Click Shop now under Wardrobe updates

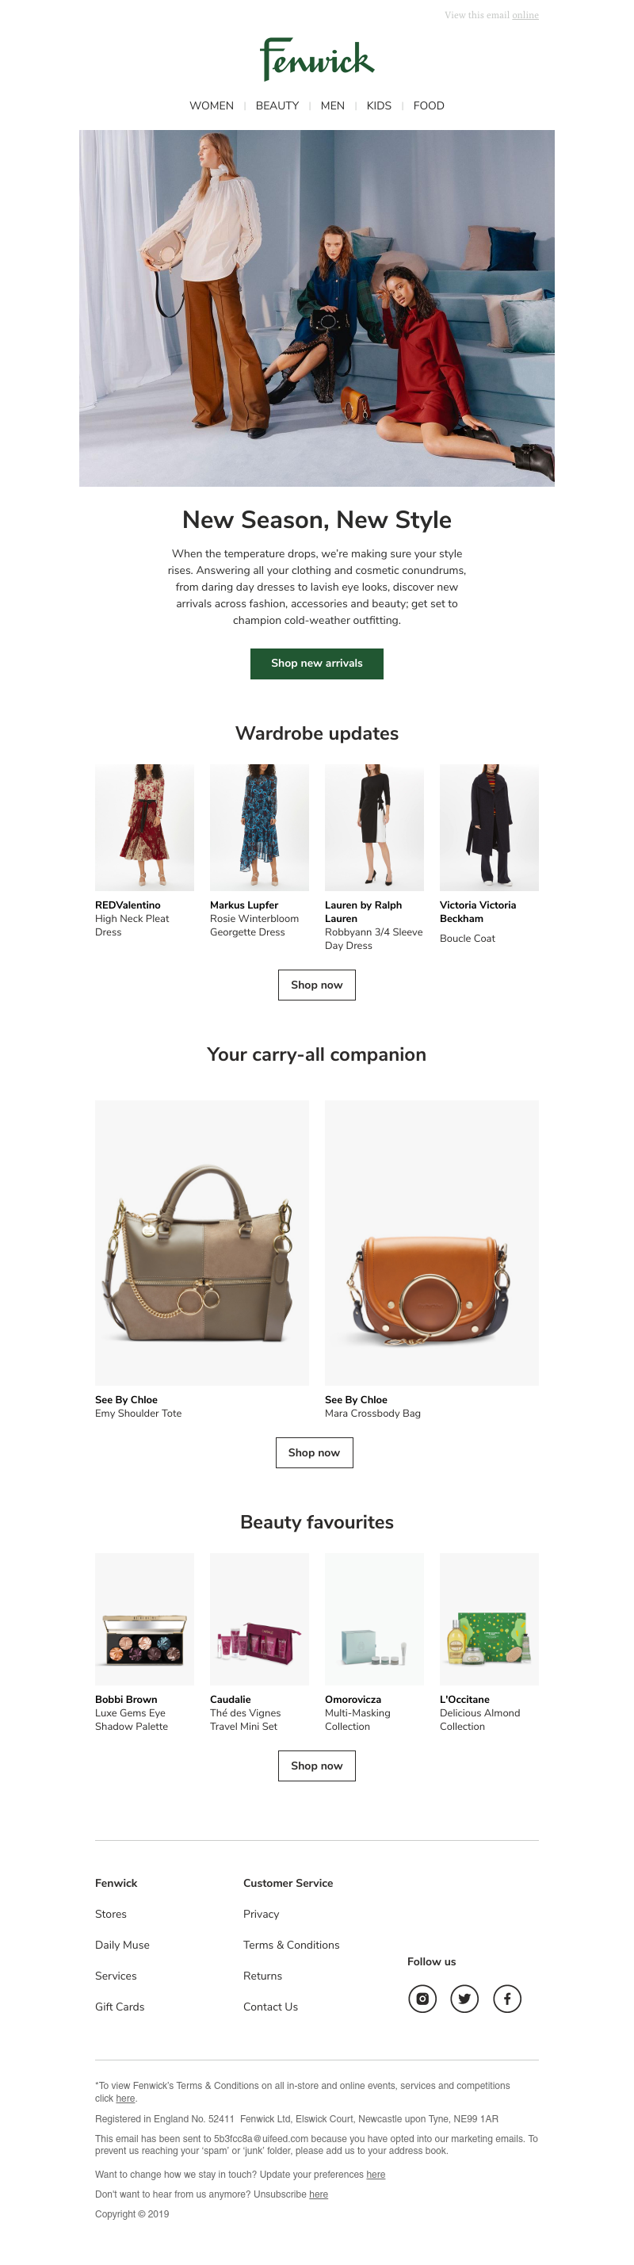tap(316, 985)
